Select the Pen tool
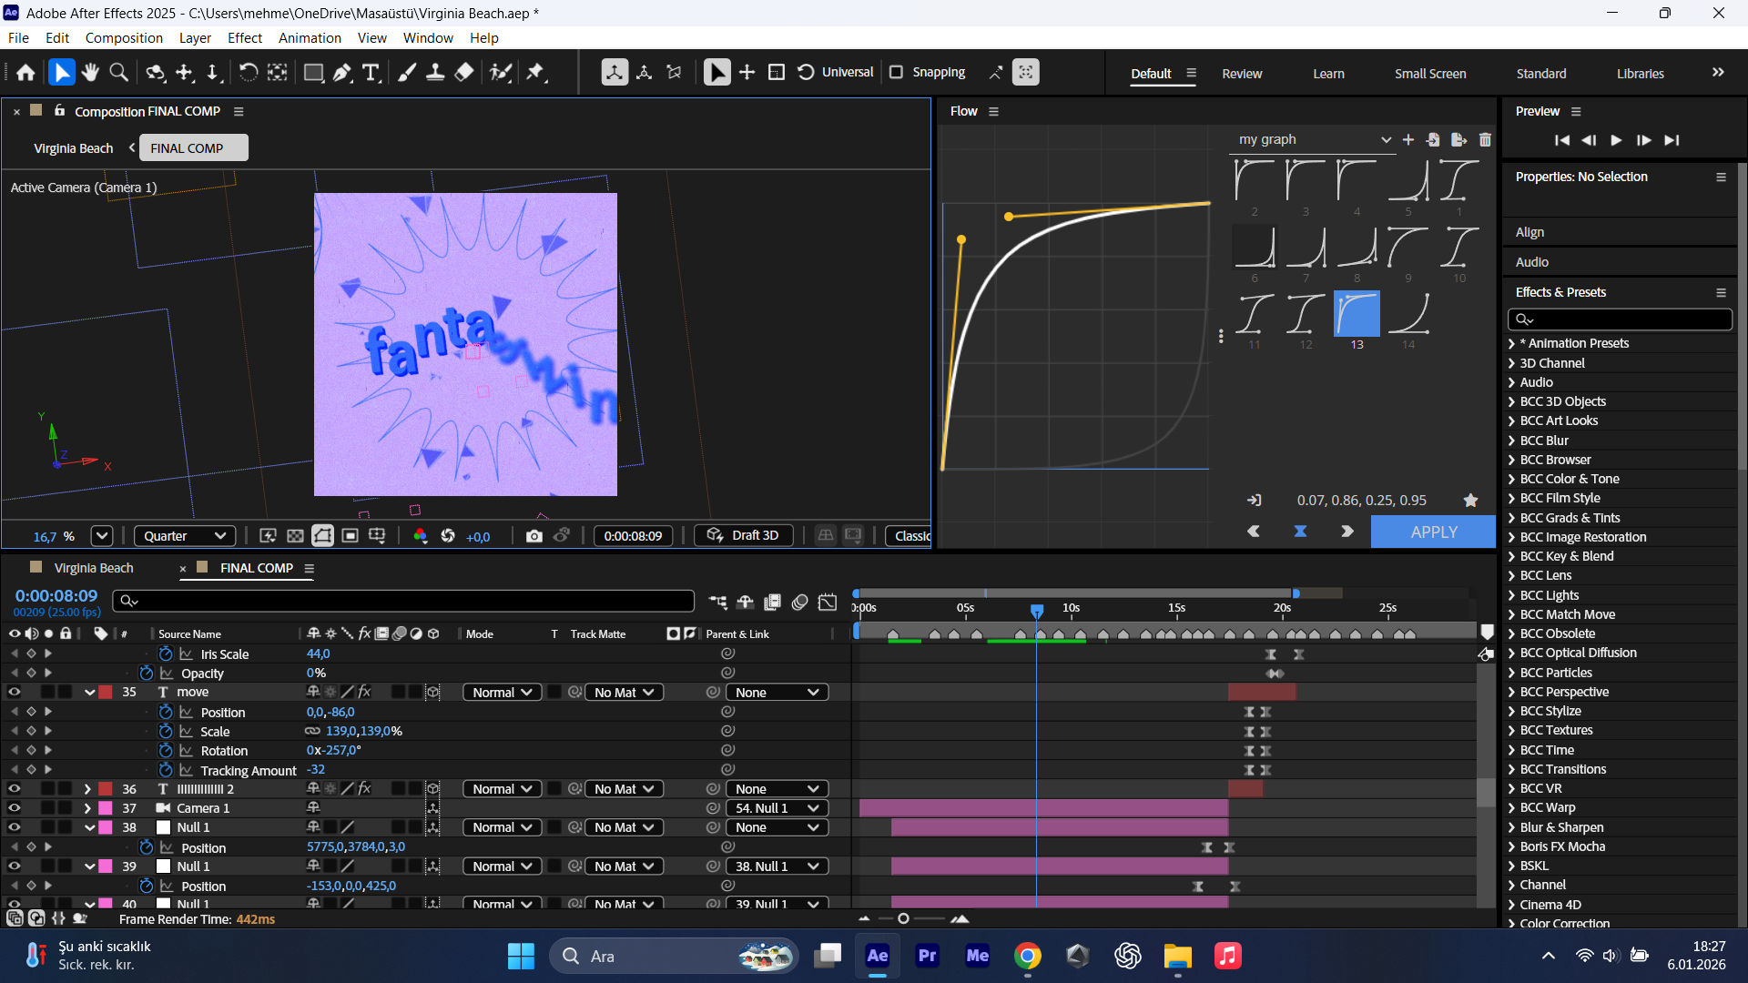Image resolution: width=1748 pixels, height=983 pixels. [x=342, y=73]
